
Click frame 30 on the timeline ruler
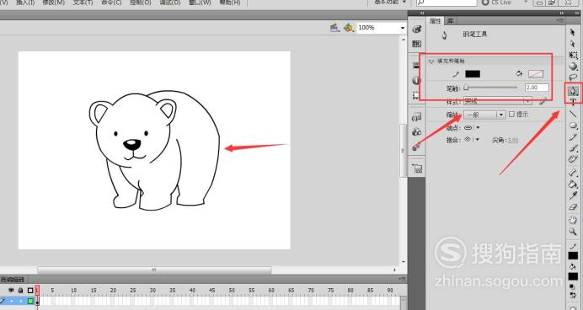point(152,290)
